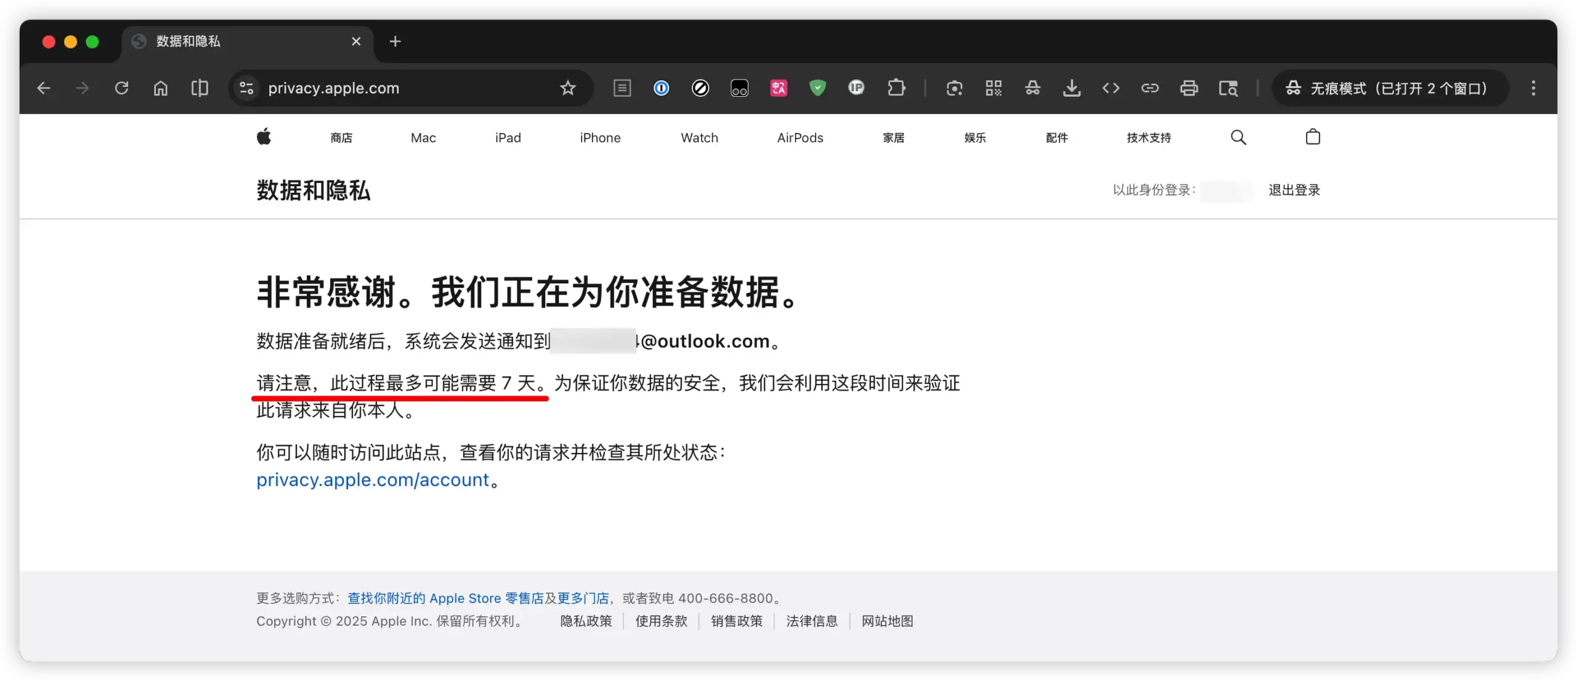Toggle reader mode icon in address bar
The image size is (1577, 681).
click(622, 88)
